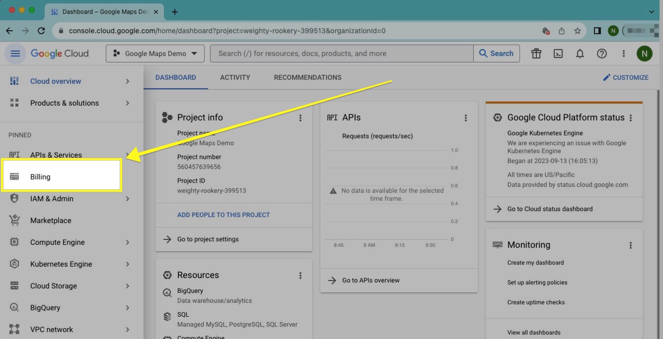Click Create my dashboard link
The height and width of the screenshot is (339, 663).
point(535,263)
